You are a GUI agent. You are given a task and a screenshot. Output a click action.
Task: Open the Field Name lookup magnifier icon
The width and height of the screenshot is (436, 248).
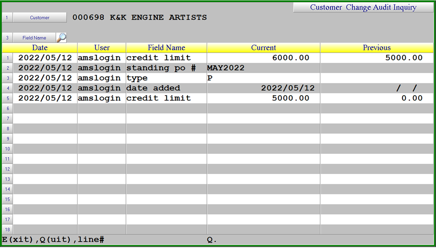coord(62,37)
